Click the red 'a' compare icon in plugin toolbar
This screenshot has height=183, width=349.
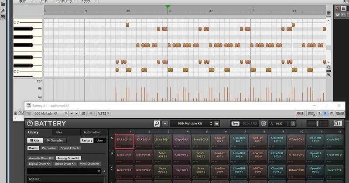click(x=300, y=113)
